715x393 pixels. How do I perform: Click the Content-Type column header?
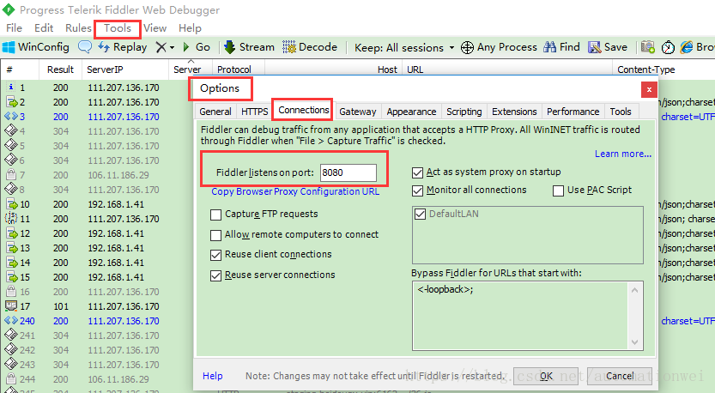pyautogui.click(x=663, y=70)
